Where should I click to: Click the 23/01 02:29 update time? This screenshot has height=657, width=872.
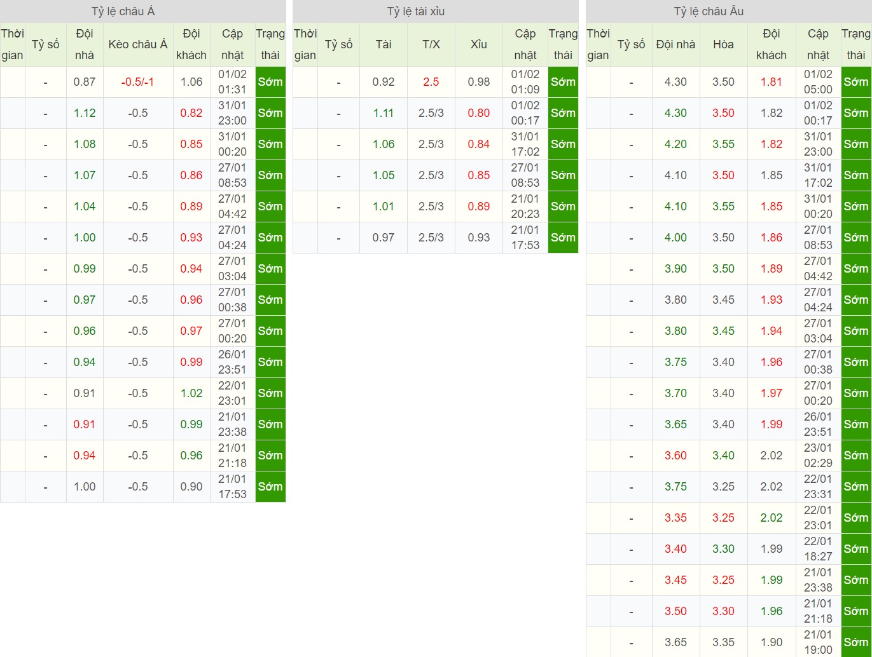(818, 456)
